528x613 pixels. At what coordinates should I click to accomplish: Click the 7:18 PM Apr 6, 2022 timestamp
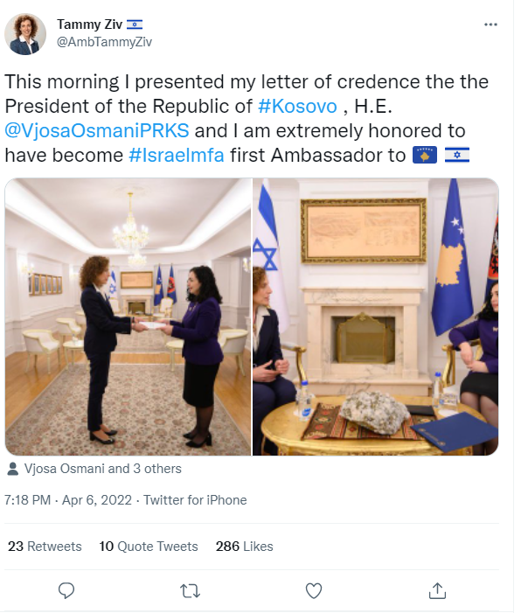(x=68, y=500)
